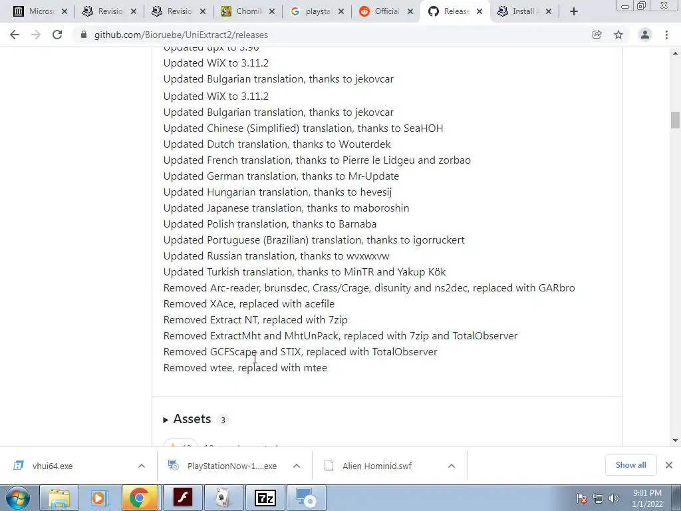The height and width of the screenshot is (511, 681).
Task: Click 'Updated Dutch translation' line
Action: [277, 144]
